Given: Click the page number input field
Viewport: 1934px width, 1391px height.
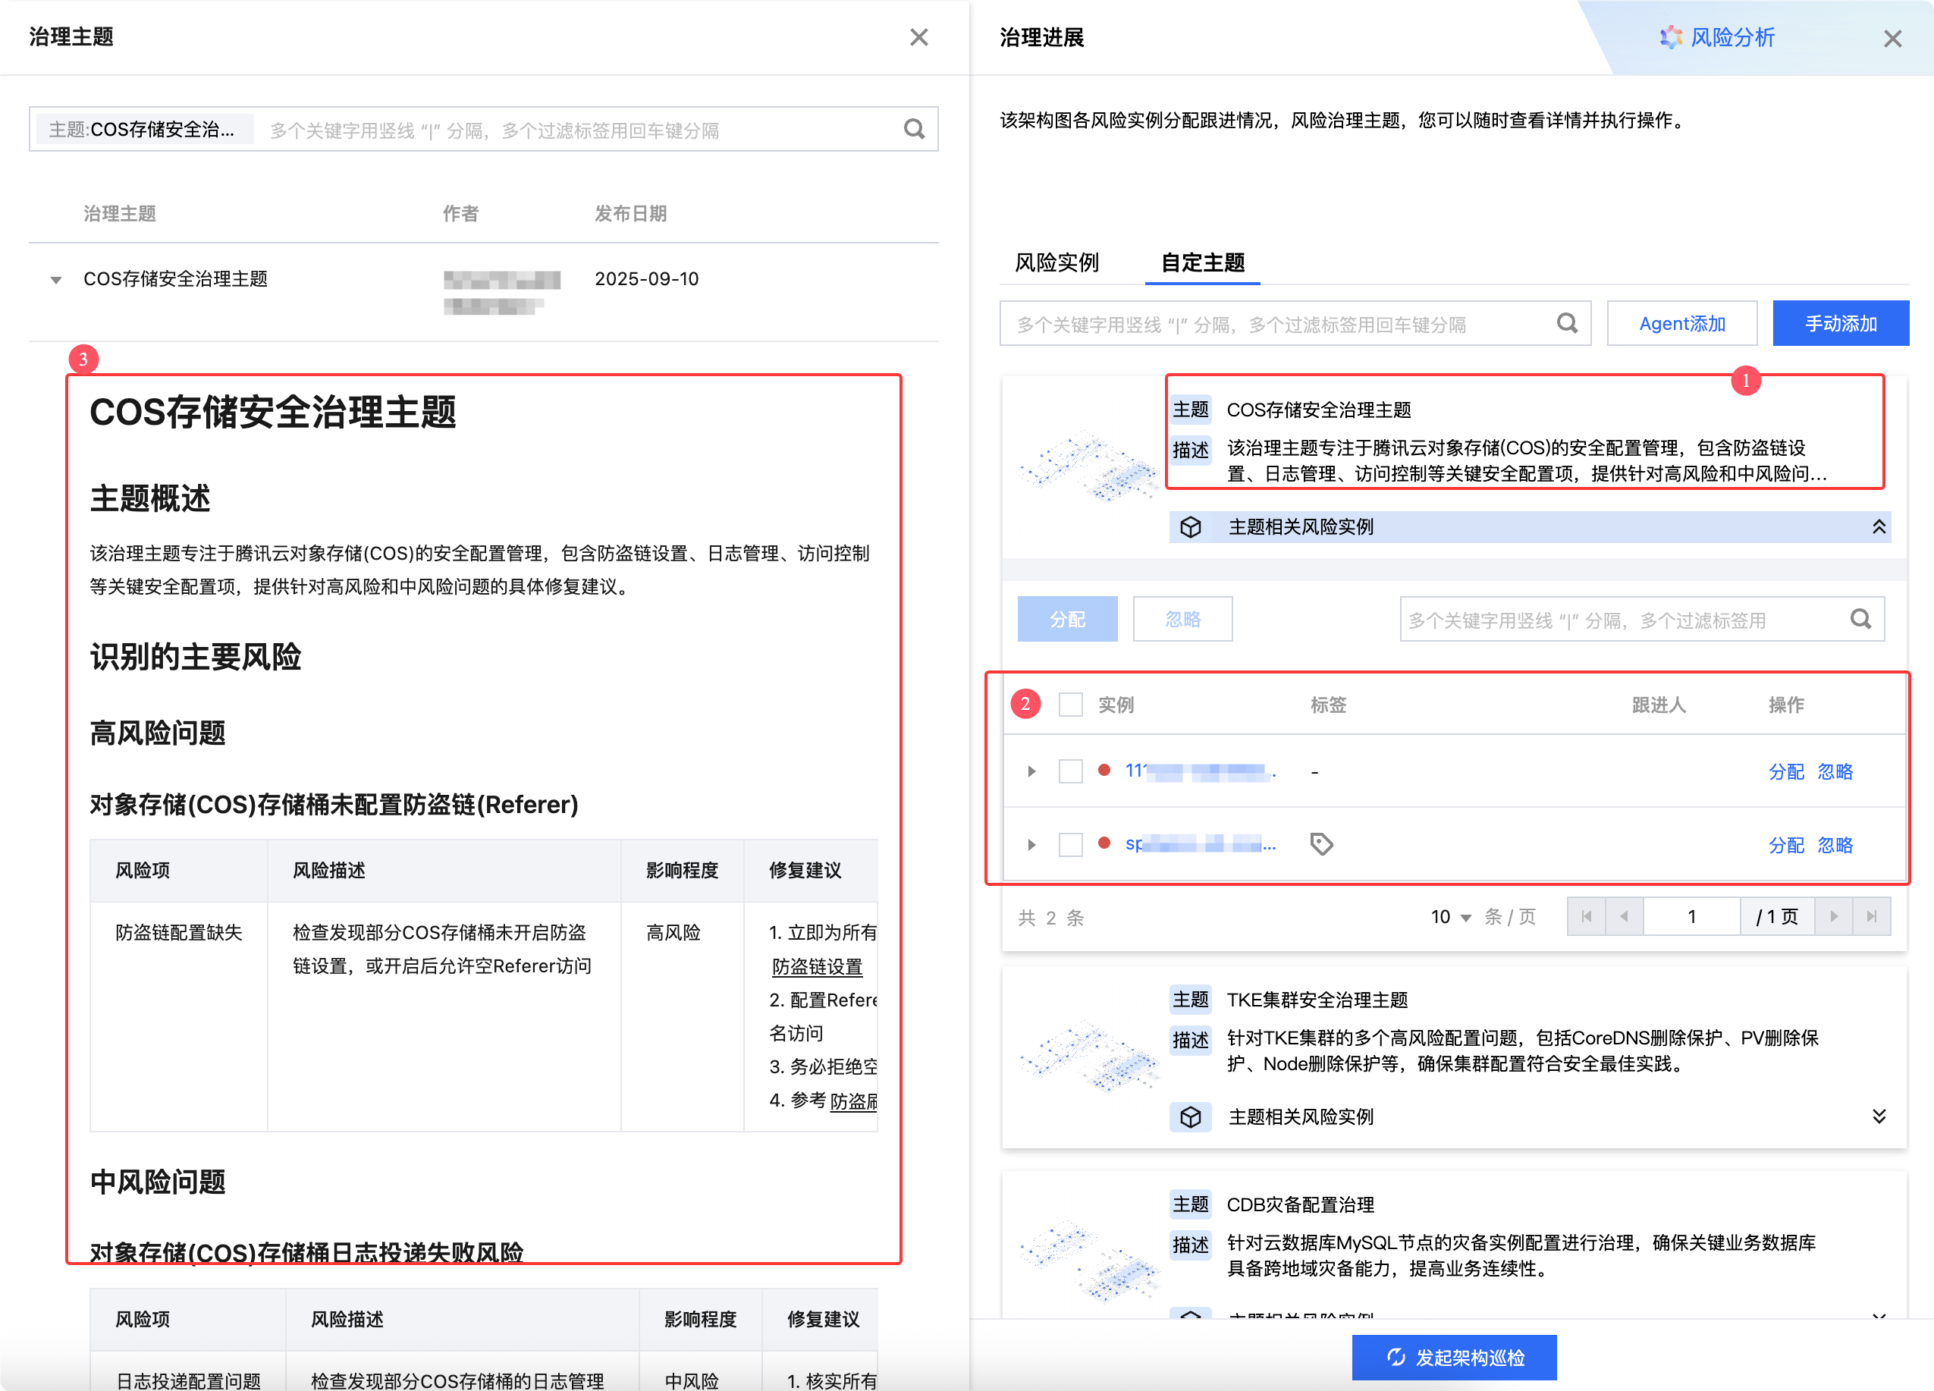Looking at the screenshot, I should tap(1691, 917).
